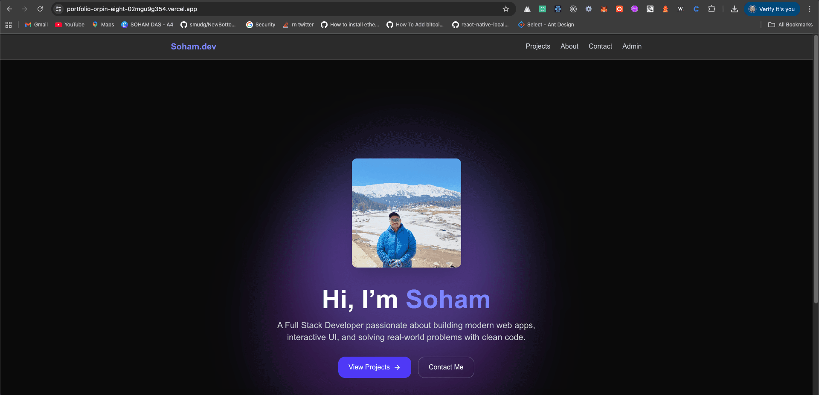
Task: Open the Chrome three-dot menu
Action: click(810, 9)
